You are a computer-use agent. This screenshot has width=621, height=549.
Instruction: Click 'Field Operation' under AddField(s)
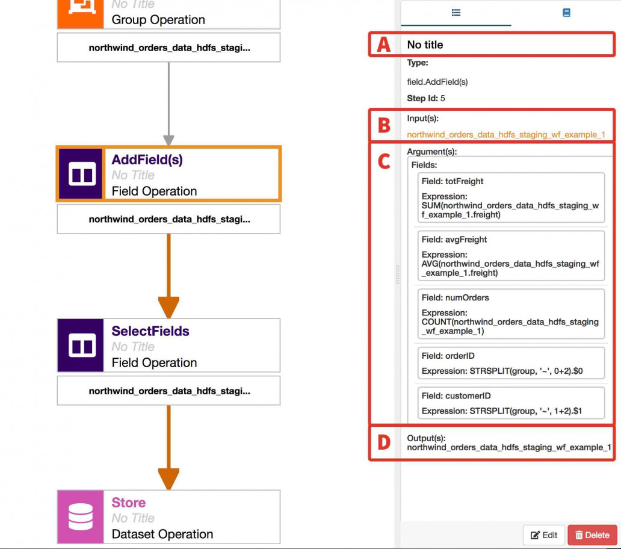tap(154, 191)
